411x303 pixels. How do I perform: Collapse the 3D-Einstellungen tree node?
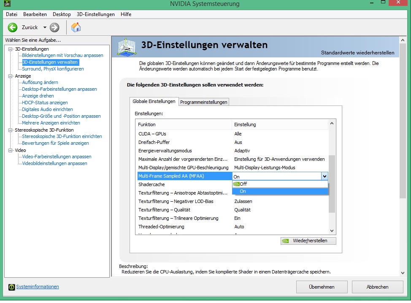pyautogui.click(x=11, y=49)
